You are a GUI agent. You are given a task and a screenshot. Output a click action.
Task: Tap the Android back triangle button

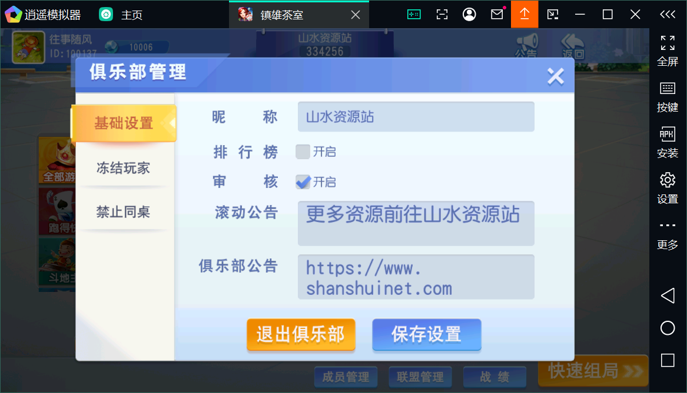(668, 295)
